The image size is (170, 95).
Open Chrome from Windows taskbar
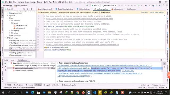[78, 92]
